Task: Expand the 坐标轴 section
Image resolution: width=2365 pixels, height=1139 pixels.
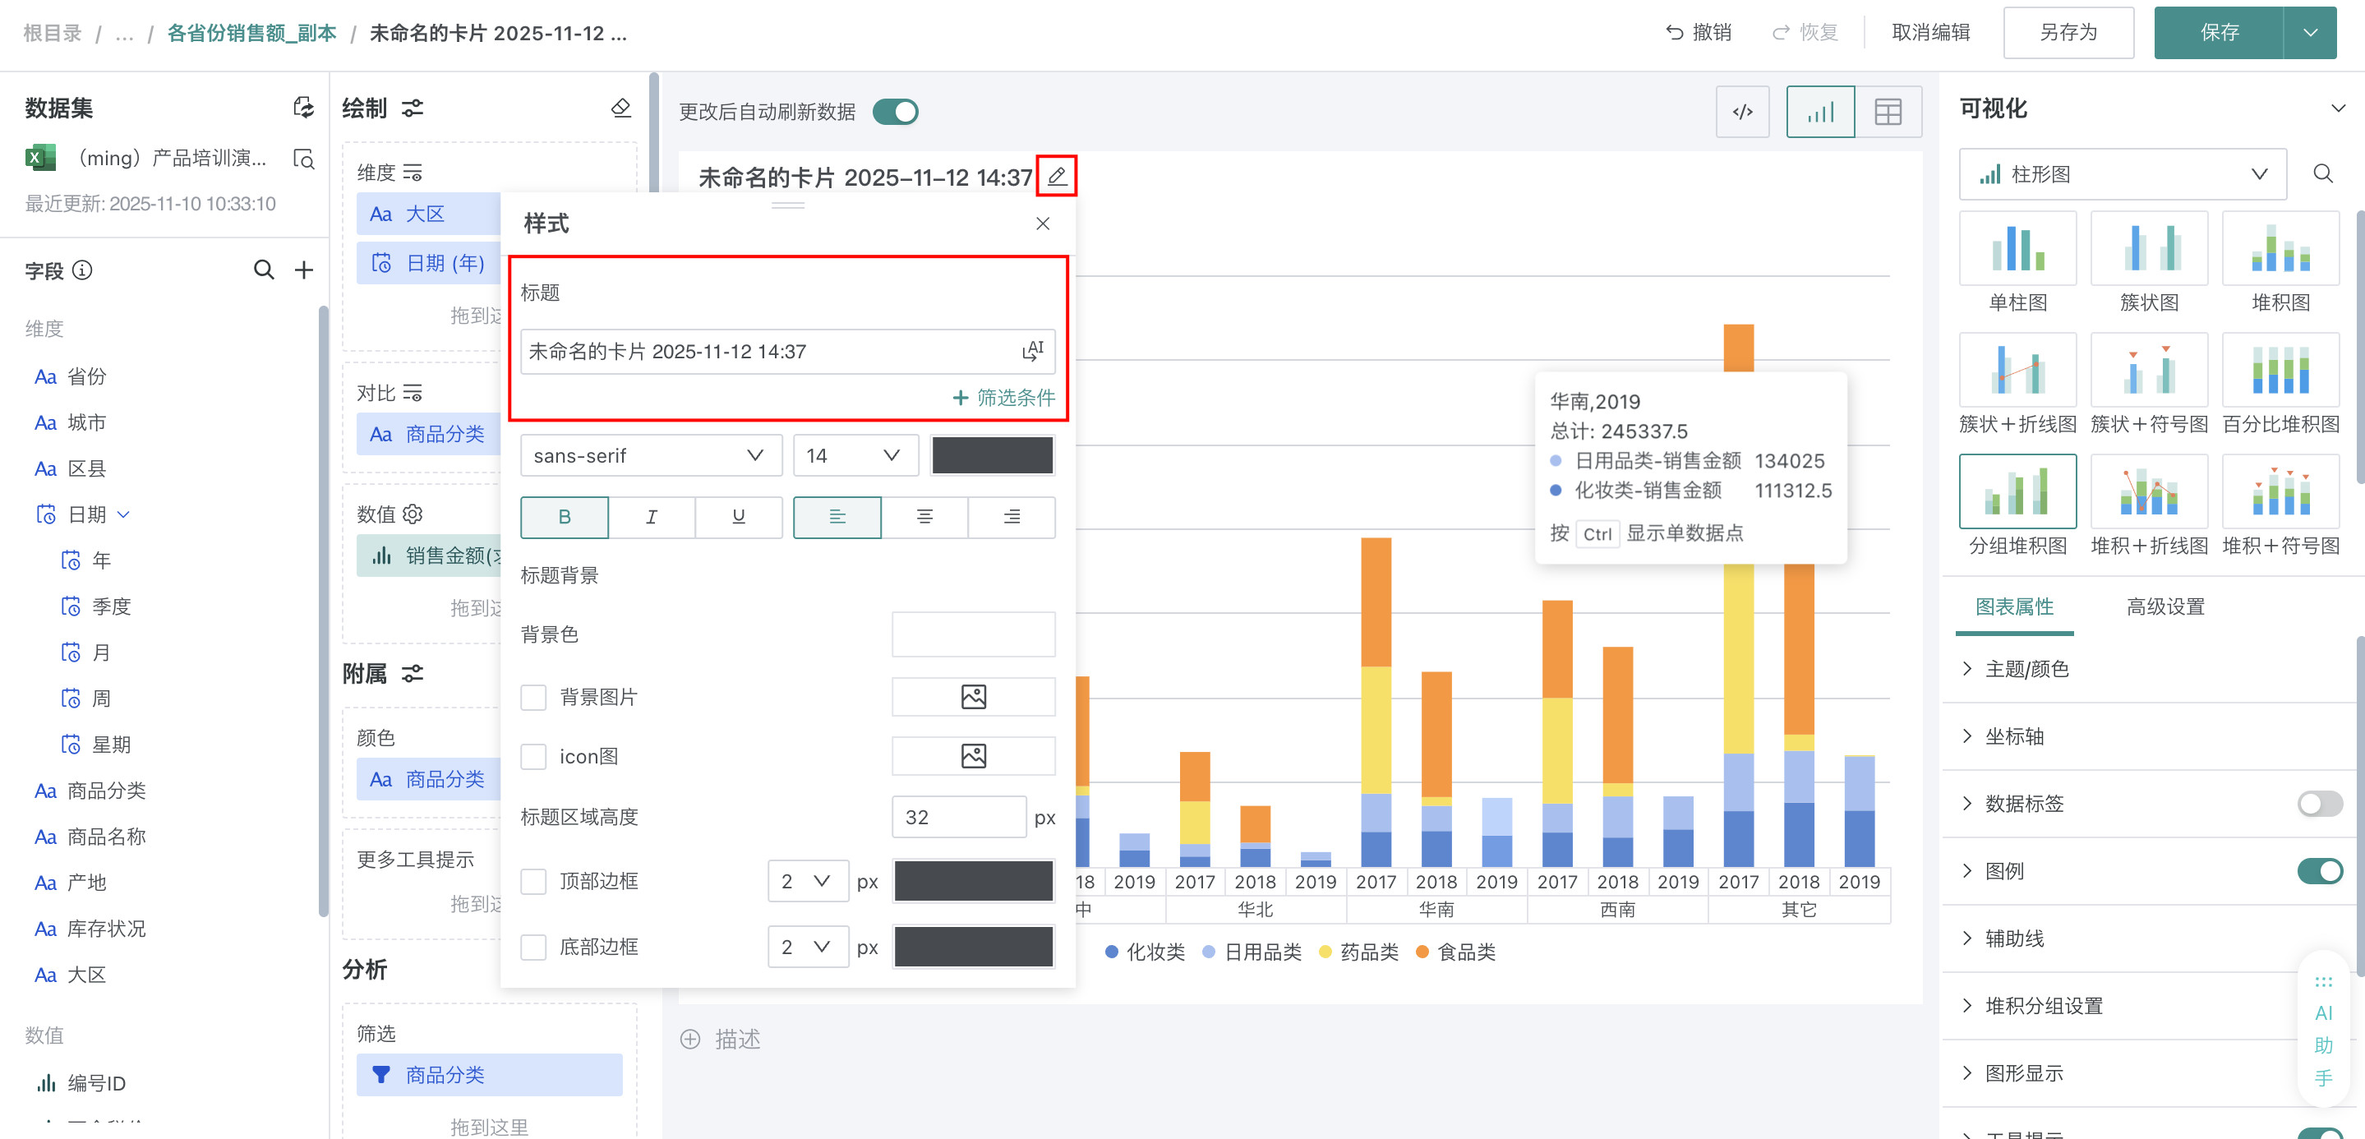Action: point(2014,736)
